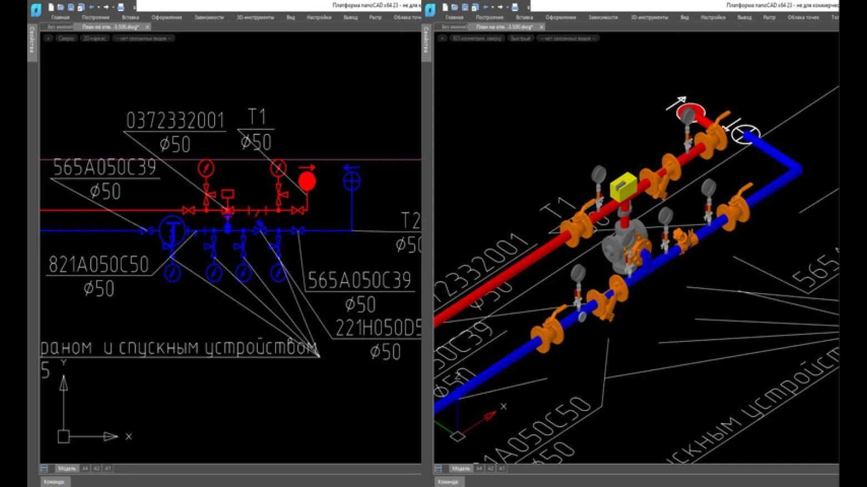Click 'Свойства' side panel tab in left window
Image resolution: width=867 pixels, height=487 pixels.
click(x=32, y=40)
